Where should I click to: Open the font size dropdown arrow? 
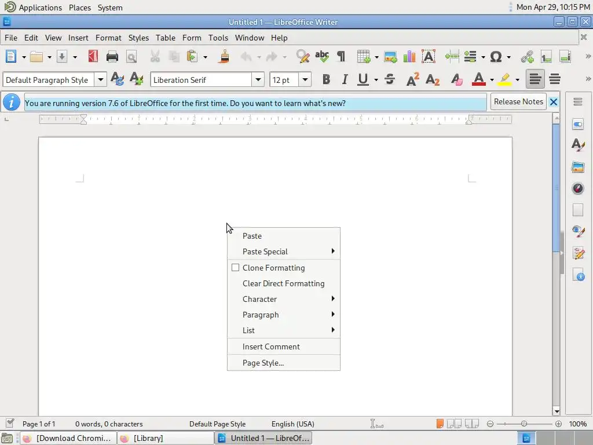pos(305,80)
